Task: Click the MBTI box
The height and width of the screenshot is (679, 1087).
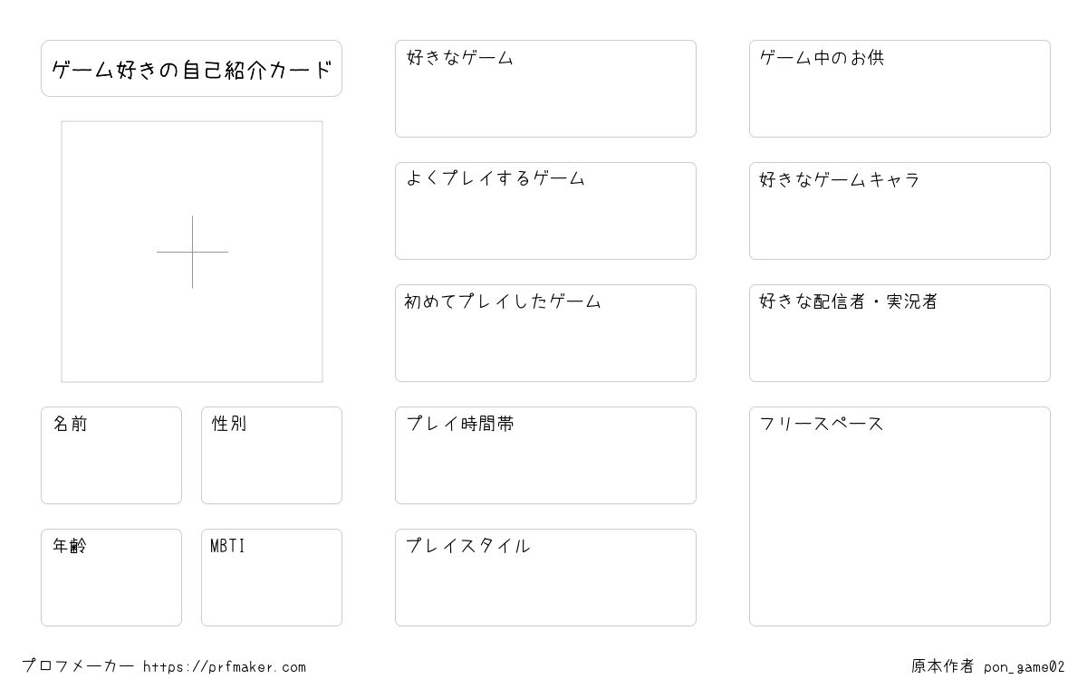Action: click(272, 578)
